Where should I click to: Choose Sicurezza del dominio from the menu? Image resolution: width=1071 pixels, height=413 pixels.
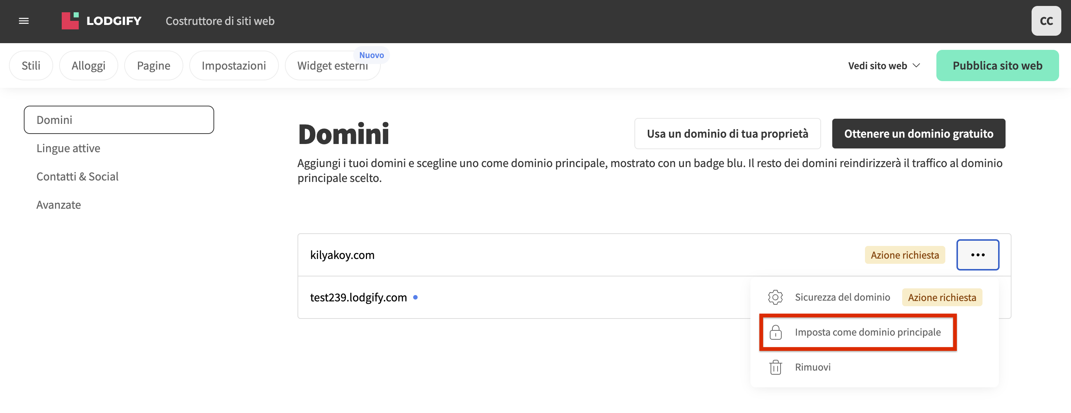(842, 297)
